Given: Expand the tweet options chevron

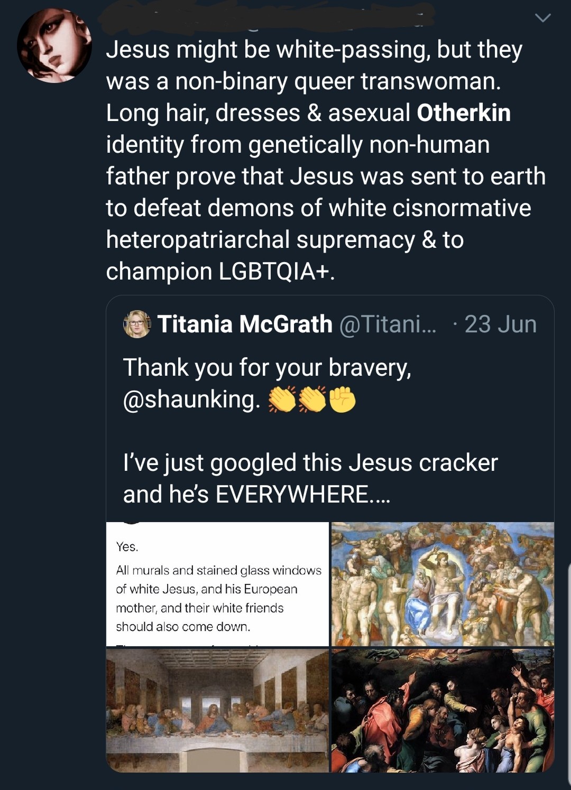Looking at the screenshot, I should (x=542, y=18).
